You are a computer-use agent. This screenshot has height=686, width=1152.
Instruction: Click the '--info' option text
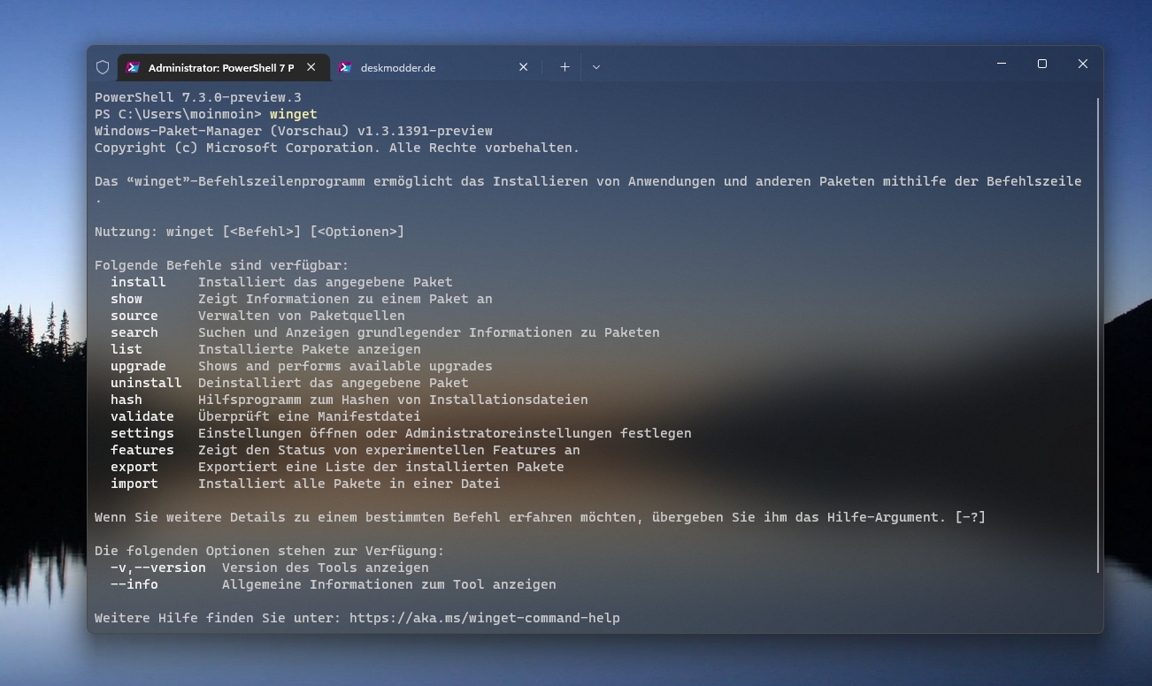coord(134,584)
